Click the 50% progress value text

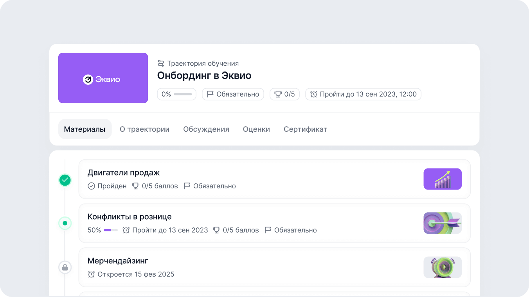click(94, 230)
